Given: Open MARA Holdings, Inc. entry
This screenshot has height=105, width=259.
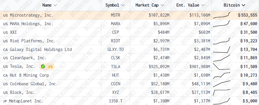Looking at the screenshot, I should tap(32, 24).
